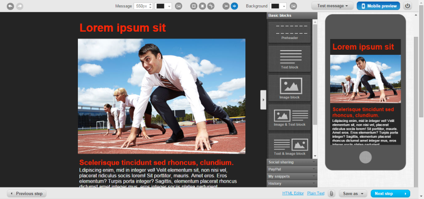Click the runner photo in the email
The height and width of the screenshot is (199, 424).
click(x=162, y=96)
